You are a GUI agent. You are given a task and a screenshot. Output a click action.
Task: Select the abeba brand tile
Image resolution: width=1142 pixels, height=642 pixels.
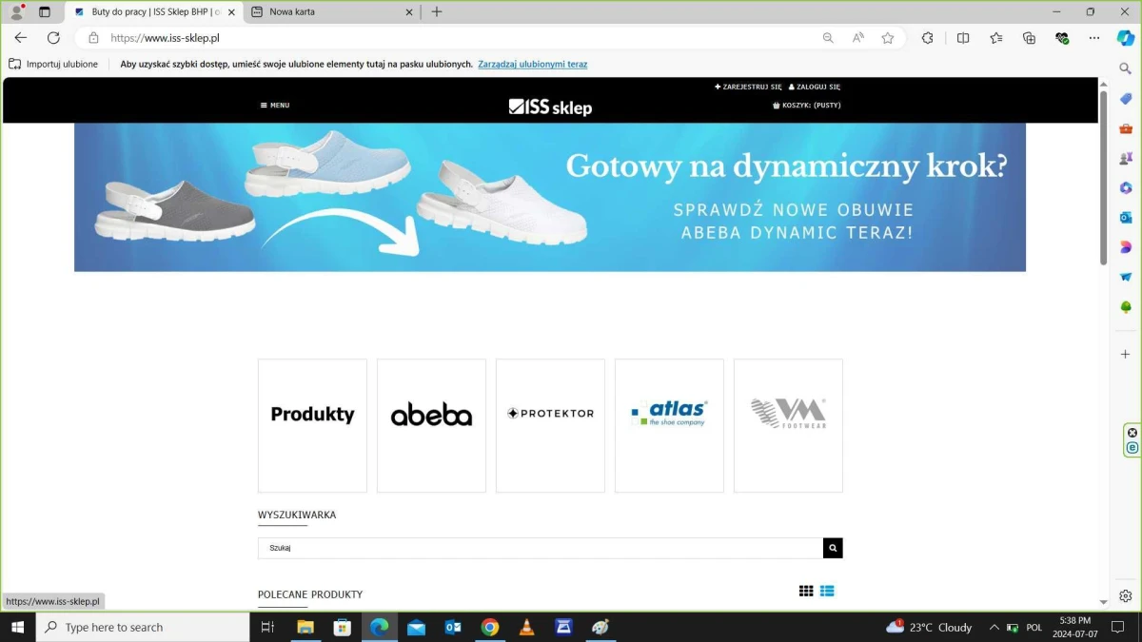(431, 425)
